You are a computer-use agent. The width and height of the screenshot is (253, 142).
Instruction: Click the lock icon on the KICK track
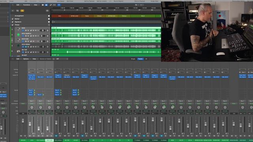point(31,30)
